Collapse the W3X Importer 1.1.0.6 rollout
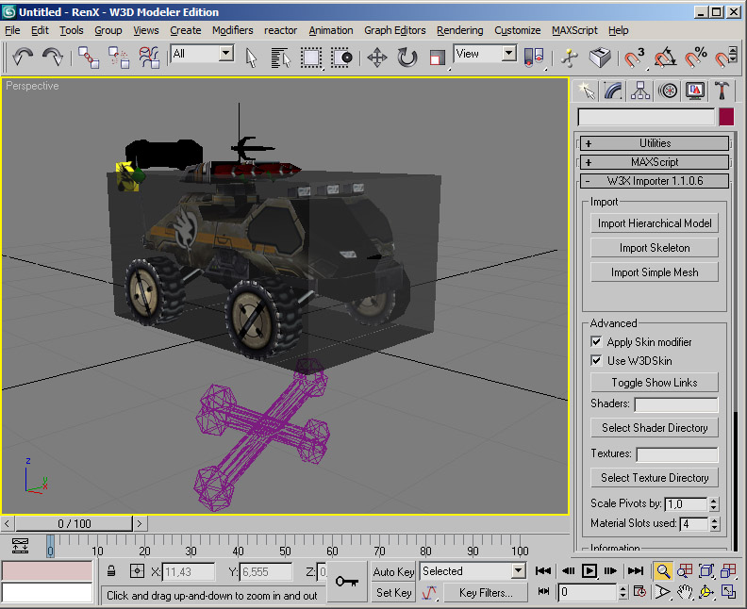 [x=655, y=181]
